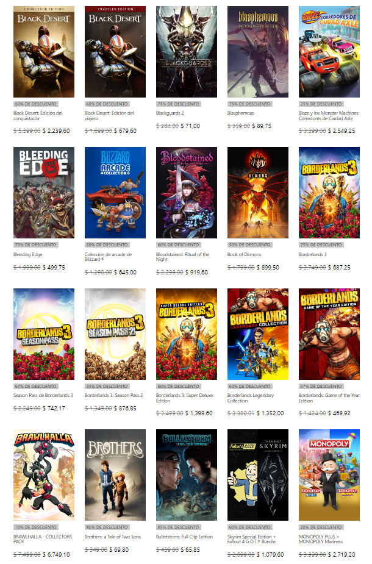Open the Borderlands Legendary Collection title link
Image resolution: width=372 pixels, height=564 pixels.
(251, 398)
